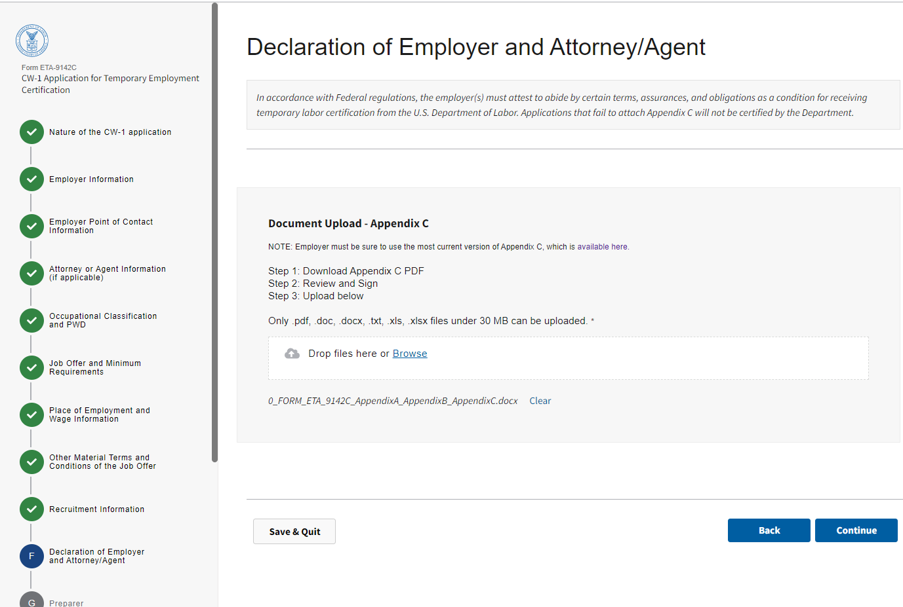Open the Appendix C 'available here' link
The image size is (903, 607).
pos(603,247)
